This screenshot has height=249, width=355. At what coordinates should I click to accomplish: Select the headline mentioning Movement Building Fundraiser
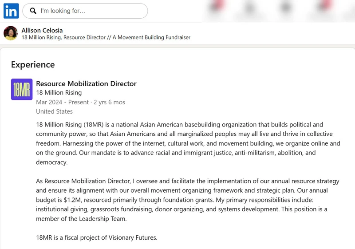106,37
